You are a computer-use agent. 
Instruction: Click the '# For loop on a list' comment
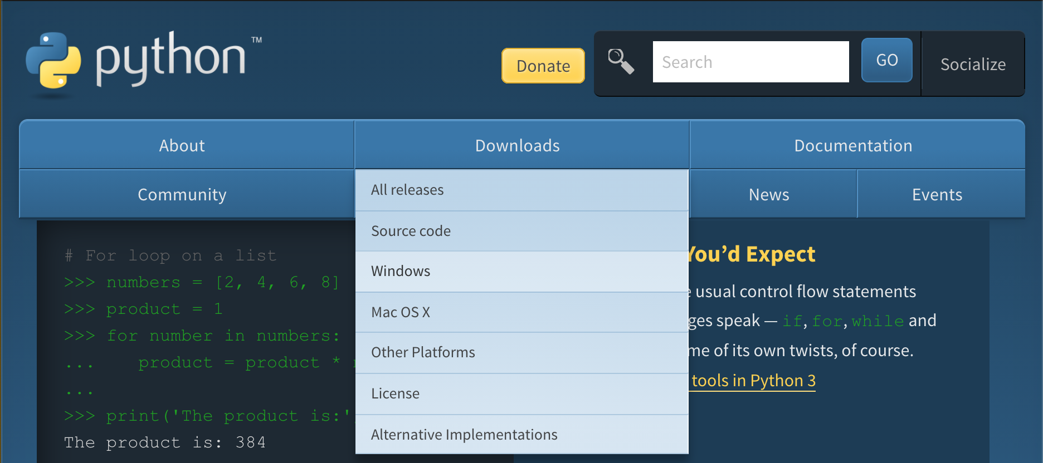[170, 255]
